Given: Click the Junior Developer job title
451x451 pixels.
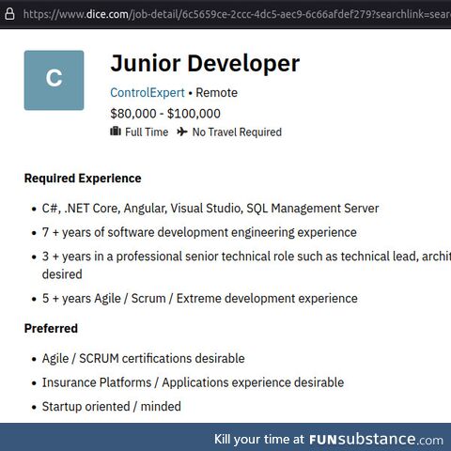Looking at the screenshot, I should tap(205, 64).
